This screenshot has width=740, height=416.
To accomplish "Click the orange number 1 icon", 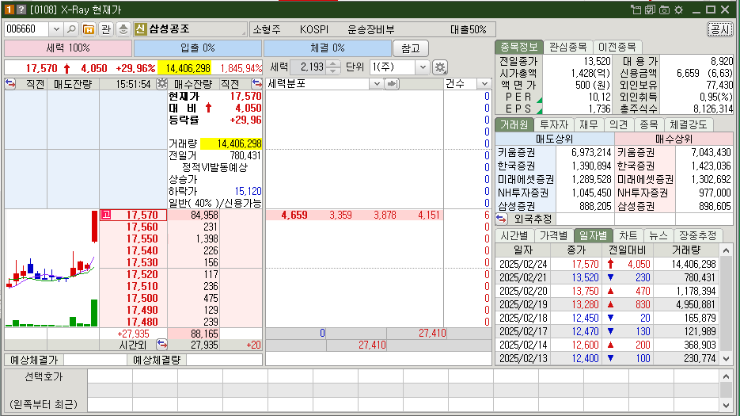I will click(x=9, y=10).
